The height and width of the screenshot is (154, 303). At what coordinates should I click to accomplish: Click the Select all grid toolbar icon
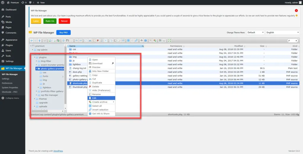coord(128,40)
